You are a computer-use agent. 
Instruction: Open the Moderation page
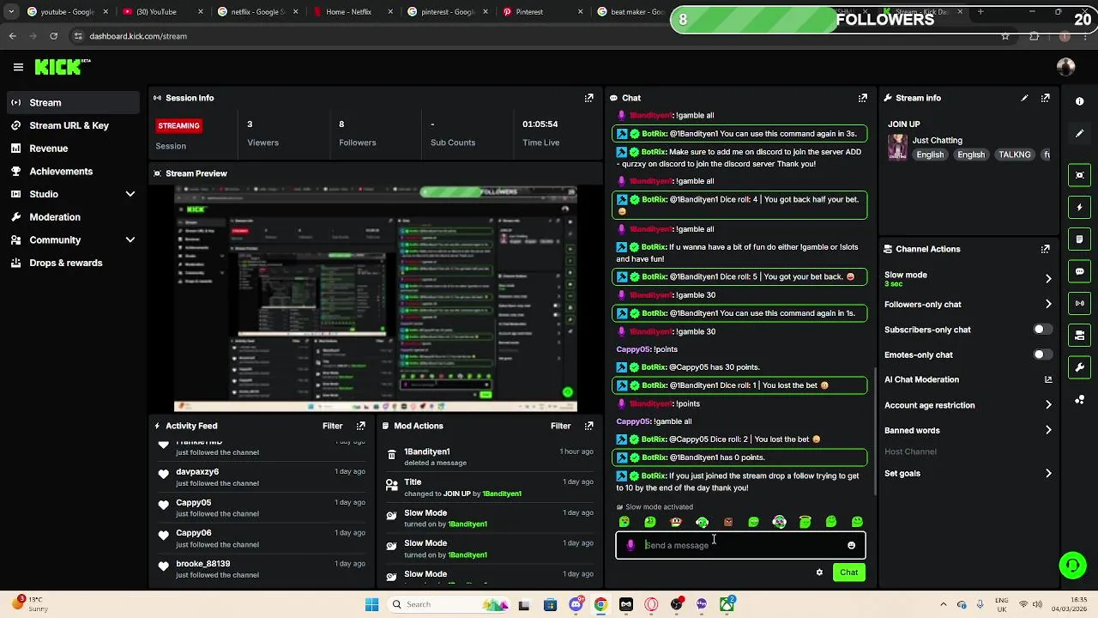pyautogui.click(x=72, y=217)
